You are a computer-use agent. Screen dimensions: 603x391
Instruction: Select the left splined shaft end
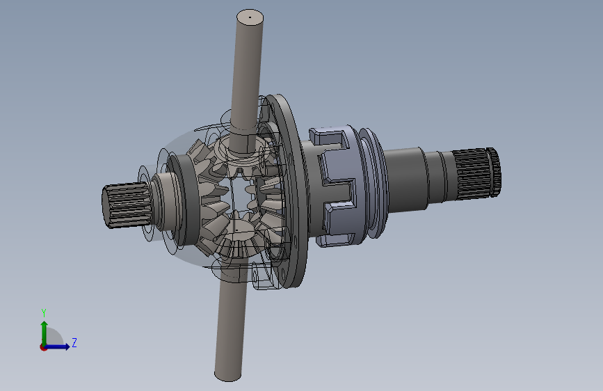coord(126,205)
